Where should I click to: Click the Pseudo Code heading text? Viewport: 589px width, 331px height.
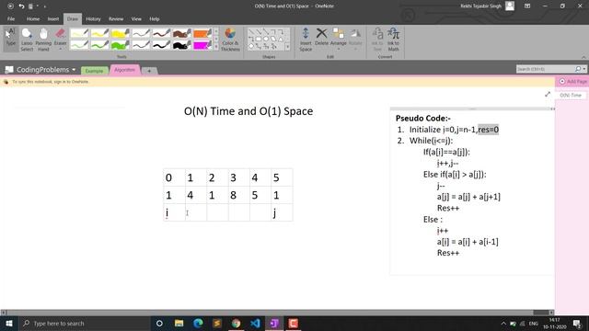click(423, 119)
